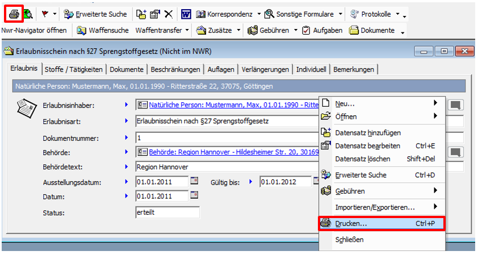Click the comment icon right of Erlaubnisinhaber row
This screenshot has height=255, width=478.
pyautogui.click(x=456, y=104)
